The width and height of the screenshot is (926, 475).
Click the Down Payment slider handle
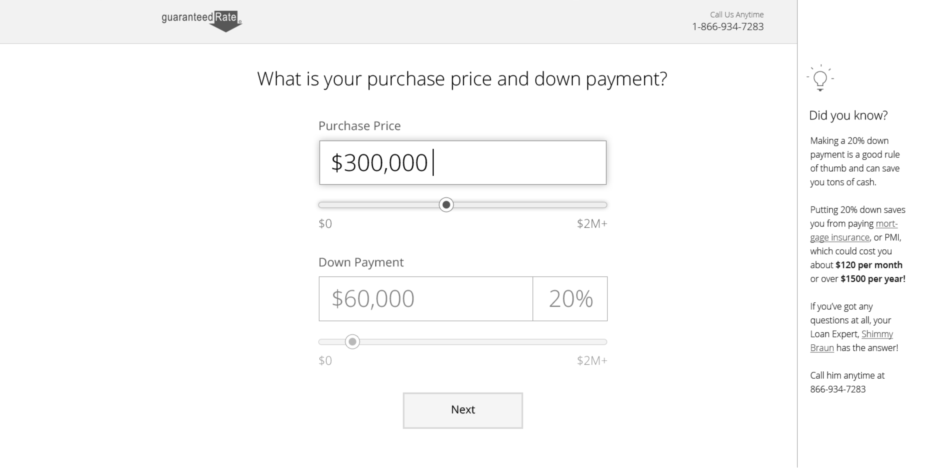tap(352, 342)
